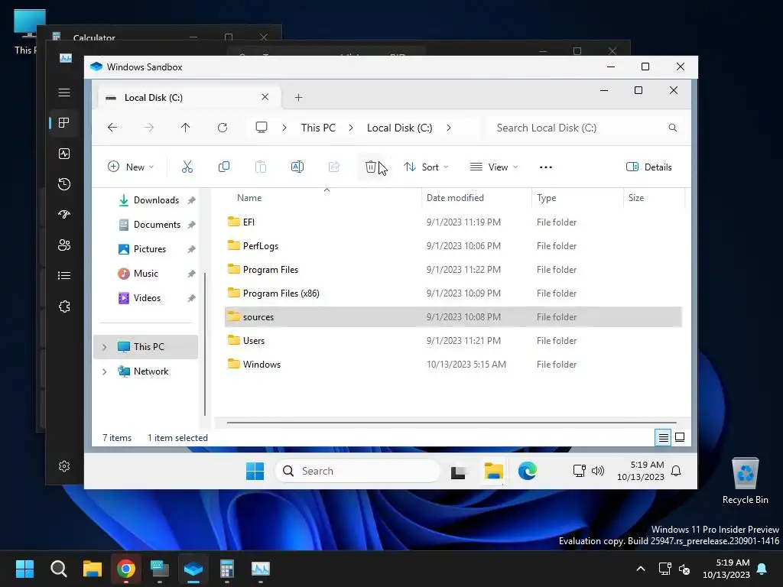The image size is (783, 587).
Task: Open Task Manager Settings gear icon
Action: click(64, 466)
